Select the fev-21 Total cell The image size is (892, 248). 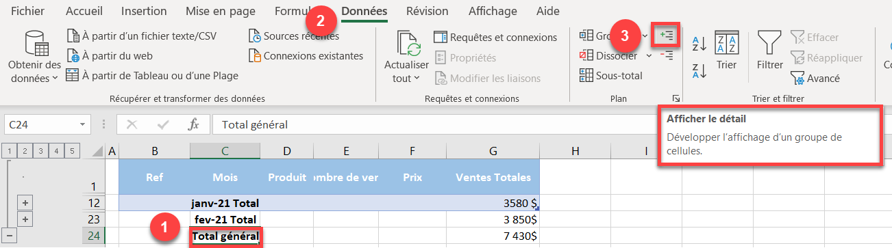(x=225, y=219)
